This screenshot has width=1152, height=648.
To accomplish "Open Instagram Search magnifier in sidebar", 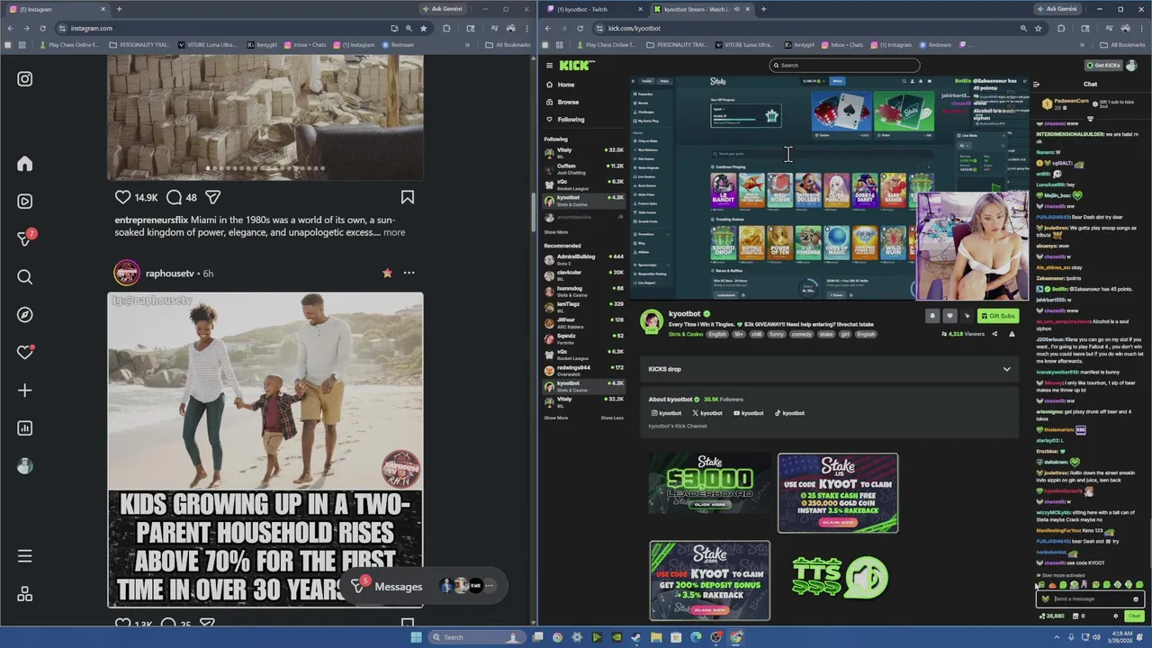I will [x=25, y=277].
